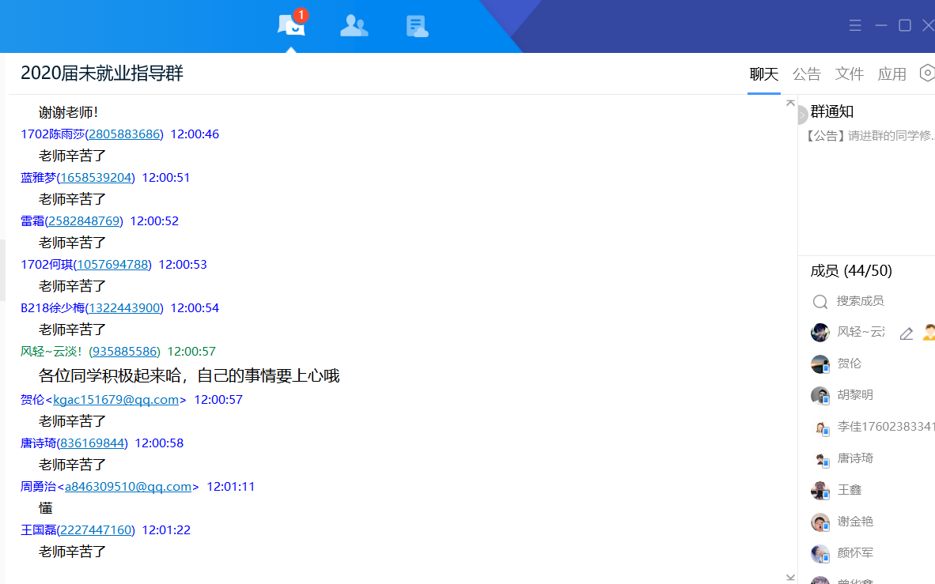This screenshot has height=584, width=935.
Task: Click the QQ number link 2805883686
Action: tap(124, 134)
